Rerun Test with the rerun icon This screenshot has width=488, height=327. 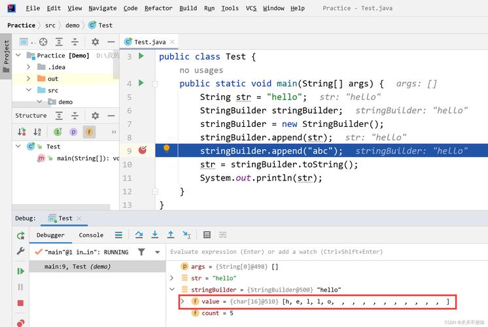click(x=20, y=235)
